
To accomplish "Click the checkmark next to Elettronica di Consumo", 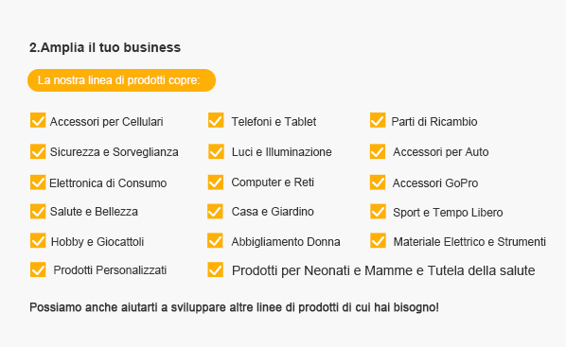I will pos(38,182).
